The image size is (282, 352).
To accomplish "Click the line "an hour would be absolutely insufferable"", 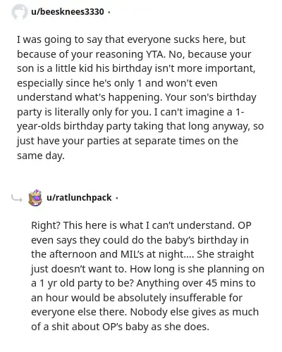I will (x=137, y=298).
